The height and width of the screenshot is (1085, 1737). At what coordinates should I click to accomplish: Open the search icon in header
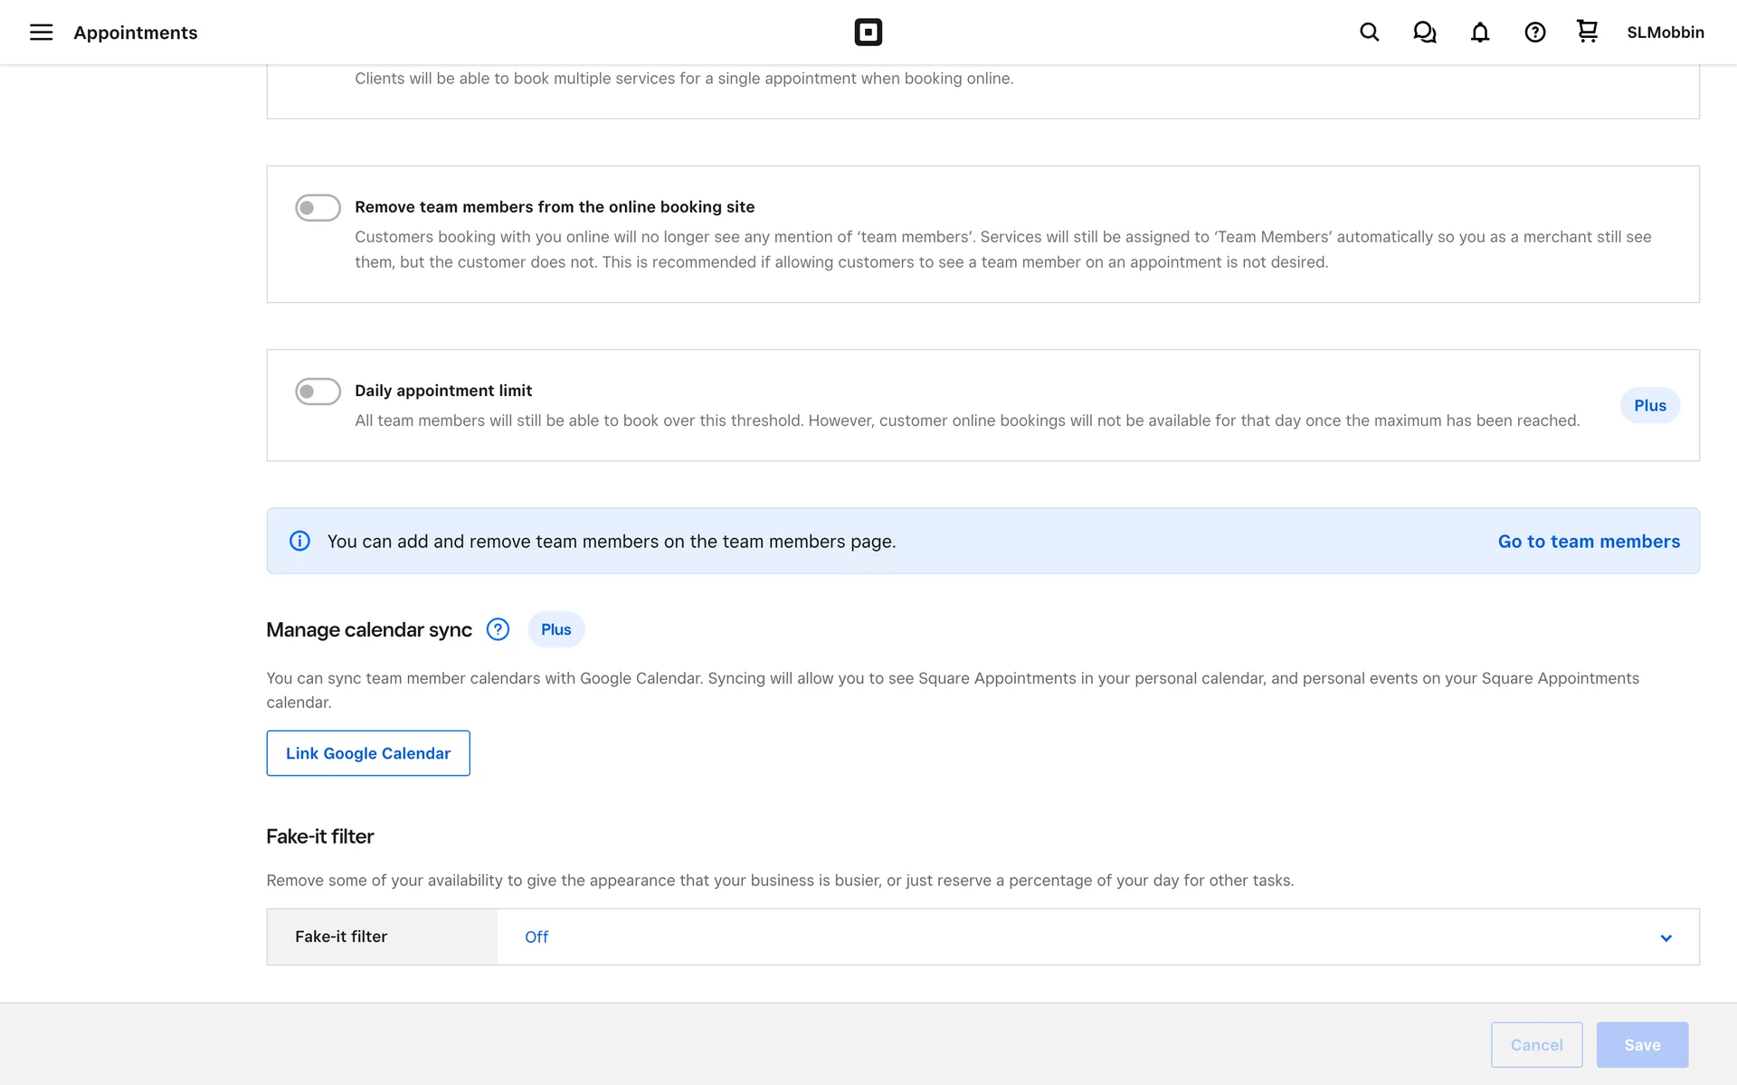pyautogui.click(x=1369, y=33)
